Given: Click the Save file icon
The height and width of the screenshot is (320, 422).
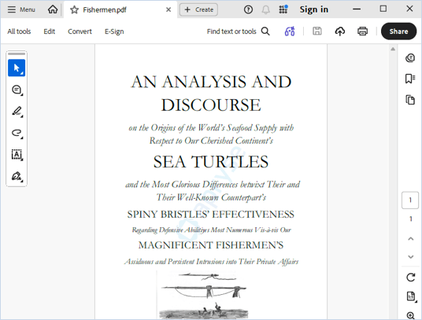Looking at the screenshot, I should pos(317,31).
